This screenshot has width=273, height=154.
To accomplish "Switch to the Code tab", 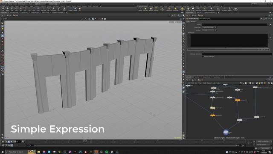I will pos(188,22).
